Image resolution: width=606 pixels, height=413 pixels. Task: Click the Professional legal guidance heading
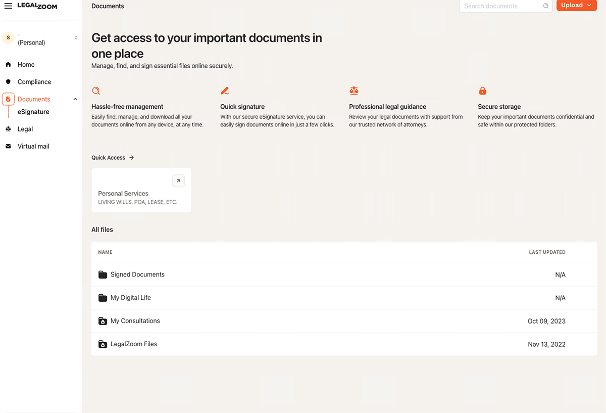pyautogui.click(x=387, y=107)
